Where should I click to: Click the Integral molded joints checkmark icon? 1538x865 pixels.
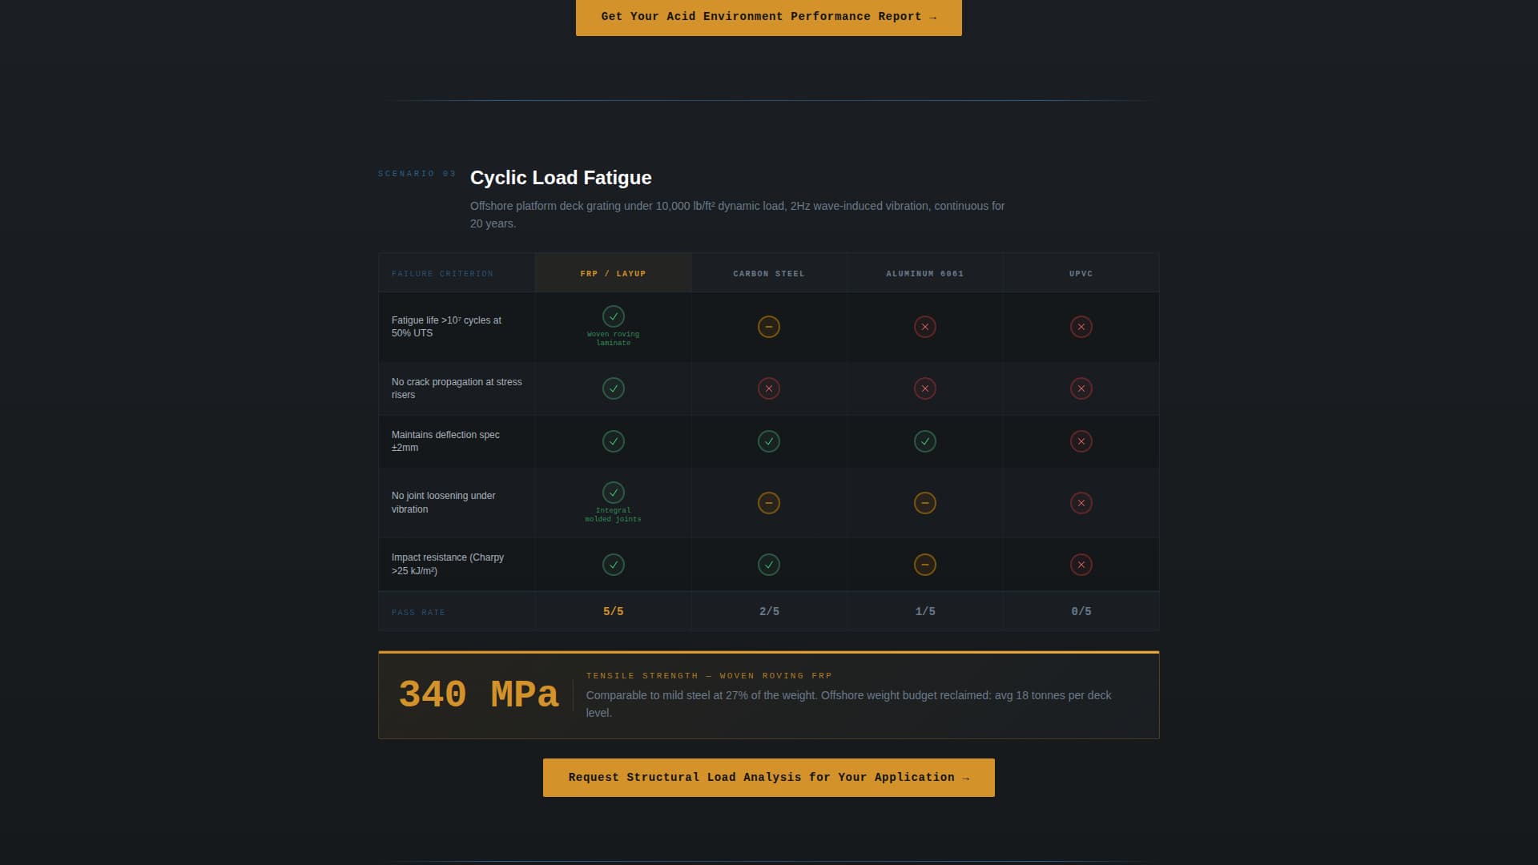tap(613, 493)
